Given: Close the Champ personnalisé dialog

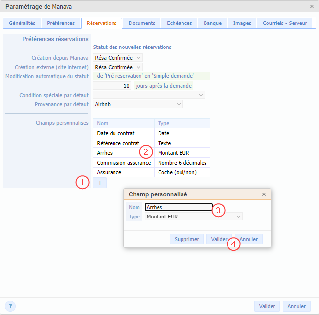Looking at the screenshot, I should [264, 194].
